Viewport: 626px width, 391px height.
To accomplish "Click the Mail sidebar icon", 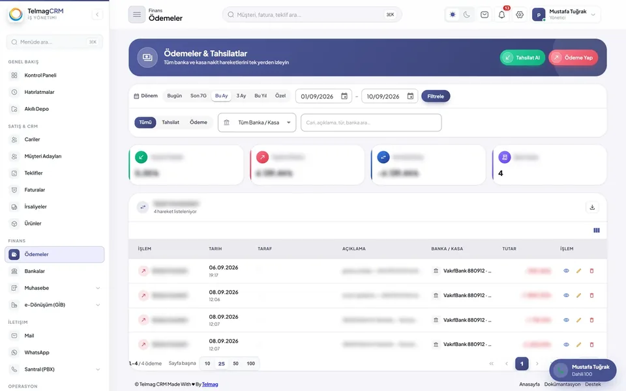I will coord(14,336).
